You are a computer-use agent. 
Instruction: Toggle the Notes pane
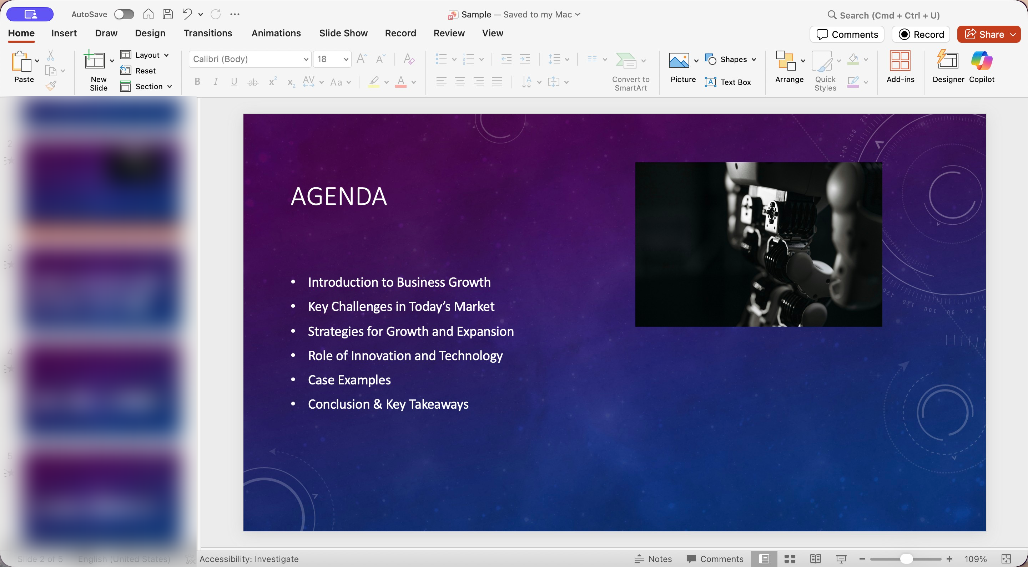point(653,559)
